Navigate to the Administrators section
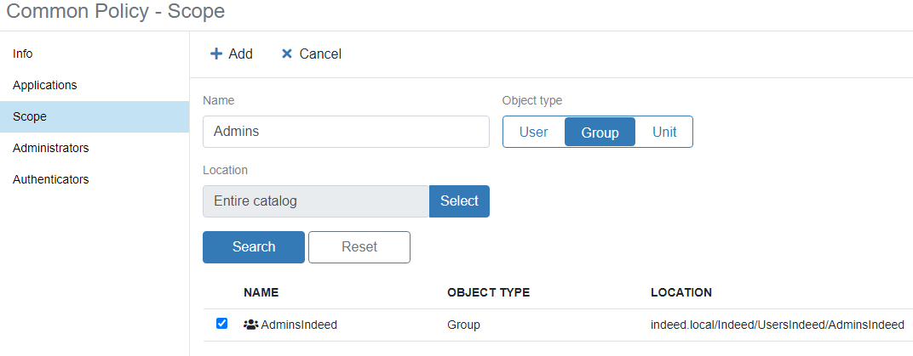 pos(51,148)
